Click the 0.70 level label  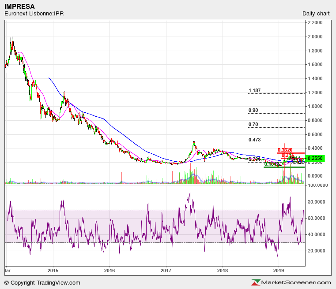coord(253,124)
